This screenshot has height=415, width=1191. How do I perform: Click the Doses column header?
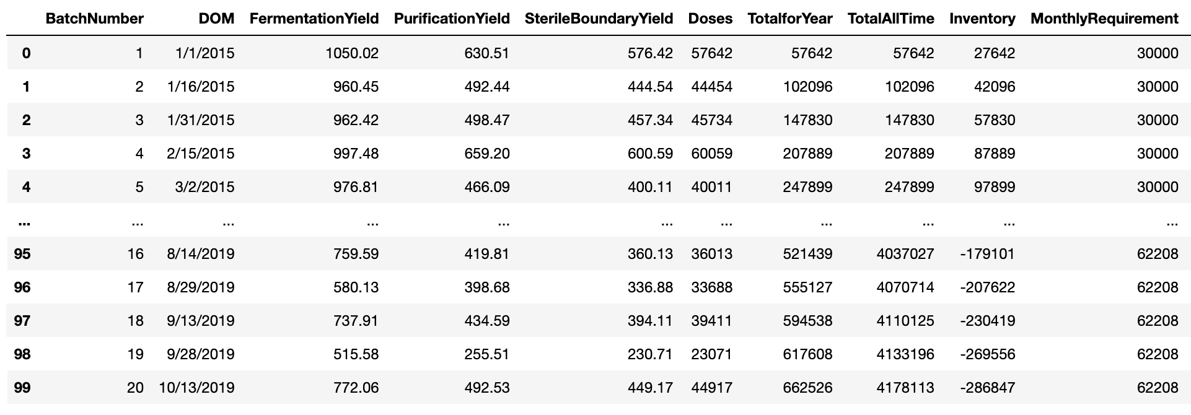(710, 19)
